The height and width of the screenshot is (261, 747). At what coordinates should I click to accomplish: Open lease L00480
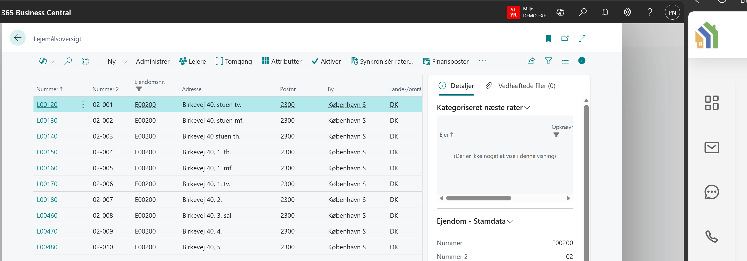(x=47, y=247)
